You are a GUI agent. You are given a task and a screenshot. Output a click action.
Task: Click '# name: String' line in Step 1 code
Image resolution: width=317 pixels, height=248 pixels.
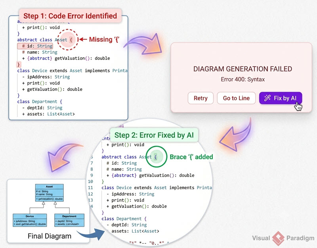40,52
